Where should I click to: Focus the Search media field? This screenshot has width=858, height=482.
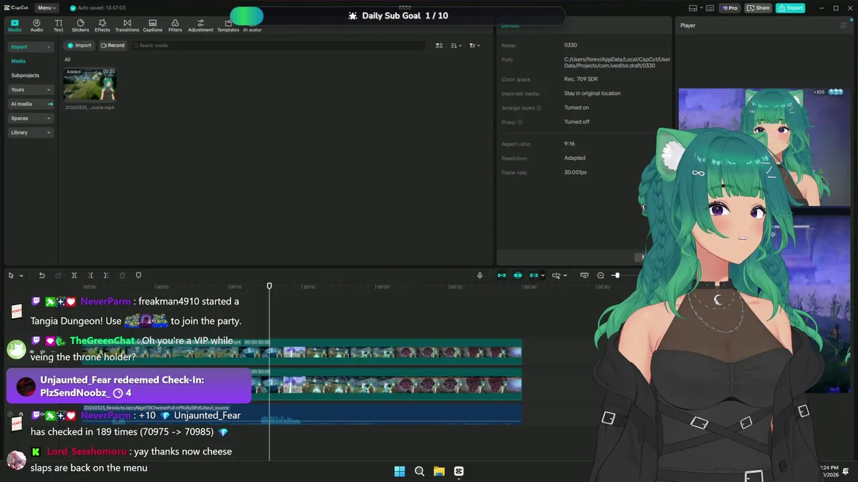(x=278, y=46)
